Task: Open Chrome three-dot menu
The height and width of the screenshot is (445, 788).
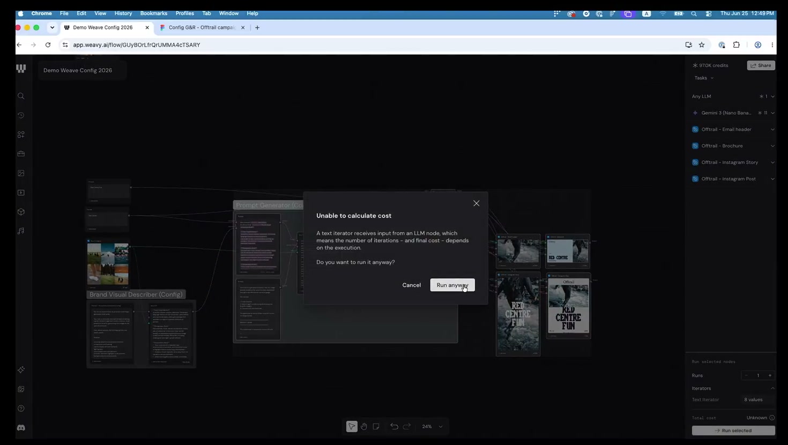Action: click(772, 45)
